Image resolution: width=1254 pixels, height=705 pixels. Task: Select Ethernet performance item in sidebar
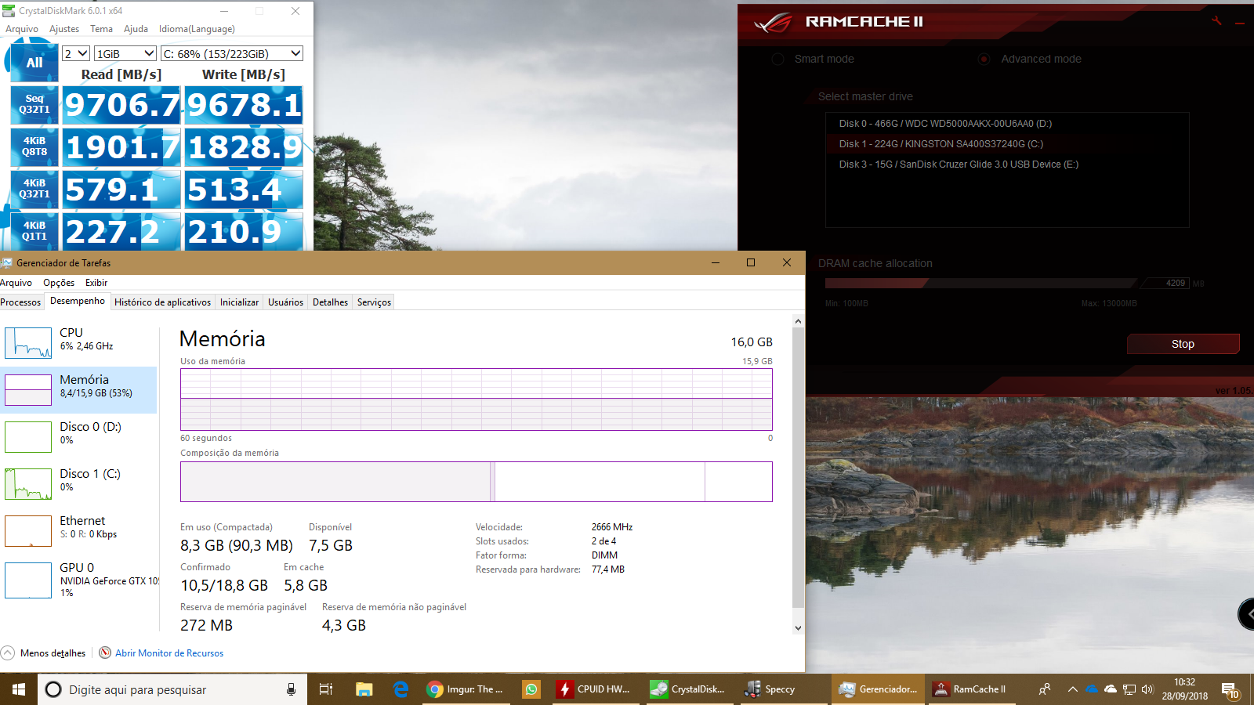[78, 530]
